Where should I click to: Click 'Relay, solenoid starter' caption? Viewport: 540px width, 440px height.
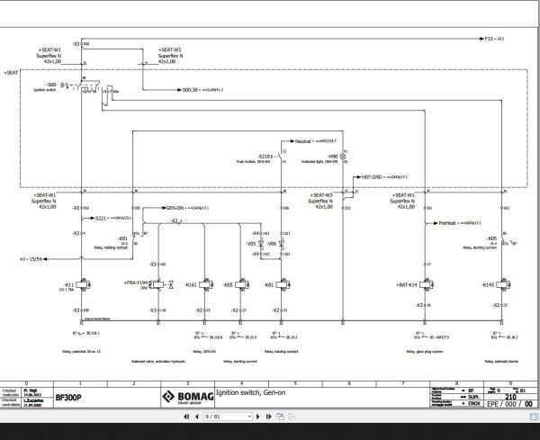[x=501, y=362]
